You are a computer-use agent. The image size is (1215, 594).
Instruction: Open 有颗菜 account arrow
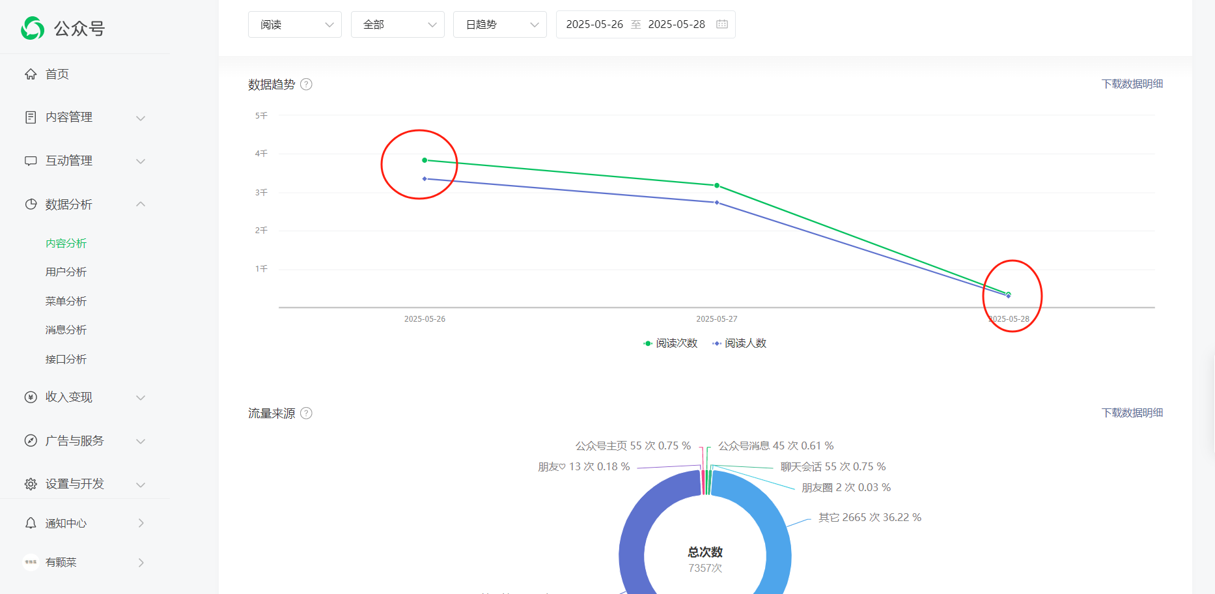[141, 562]
